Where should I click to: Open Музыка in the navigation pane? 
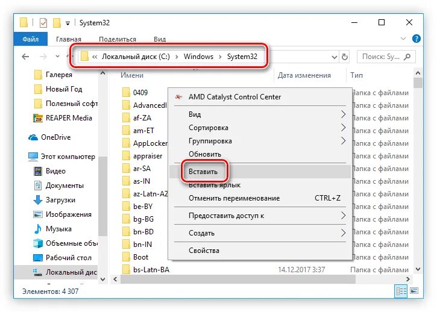pyautogui.click(x=52, y=229)
